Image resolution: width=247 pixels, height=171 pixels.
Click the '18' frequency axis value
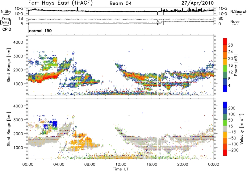21,19
